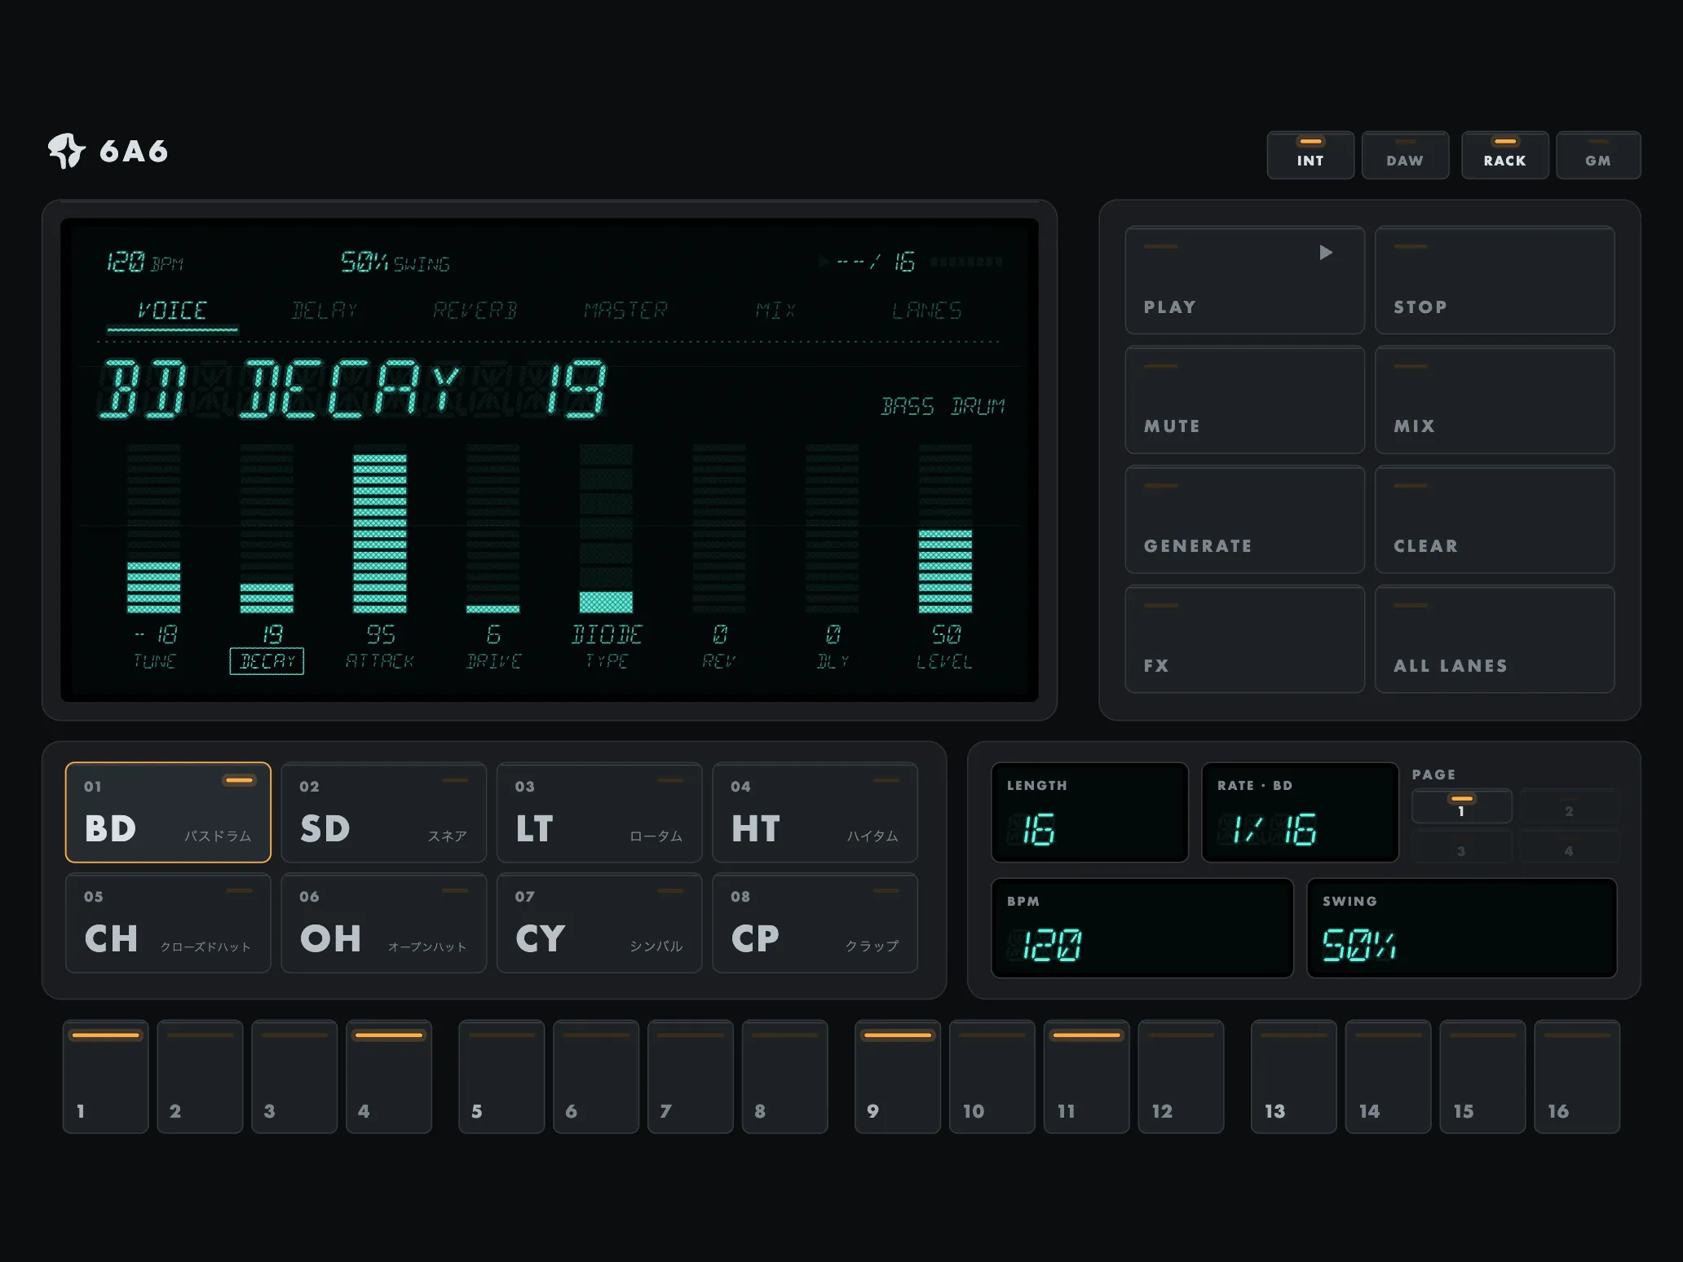Open the MIX pad

click(1494, 399)
